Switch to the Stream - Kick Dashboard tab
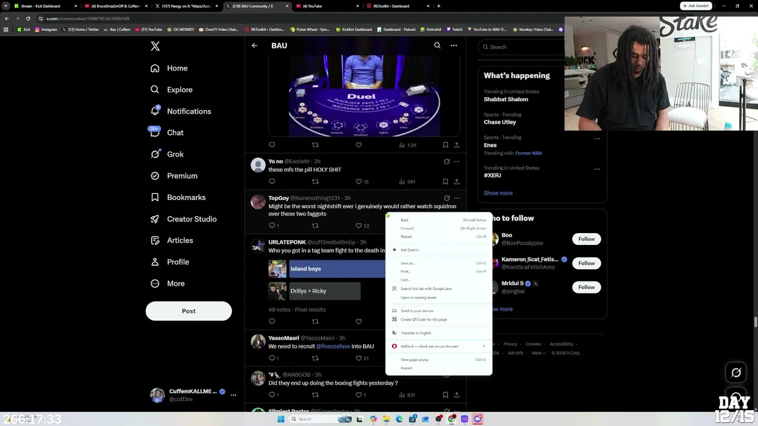Viewport: 758px width, 426px height. (46, 6)
